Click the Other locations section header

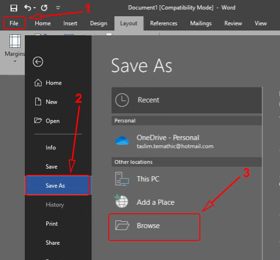pyautogui.click(x=187, y=162)
